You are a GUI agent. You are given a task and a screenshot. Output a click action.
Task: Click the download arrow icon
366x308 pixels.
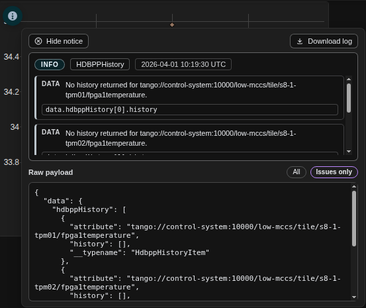tap(300, 42)
